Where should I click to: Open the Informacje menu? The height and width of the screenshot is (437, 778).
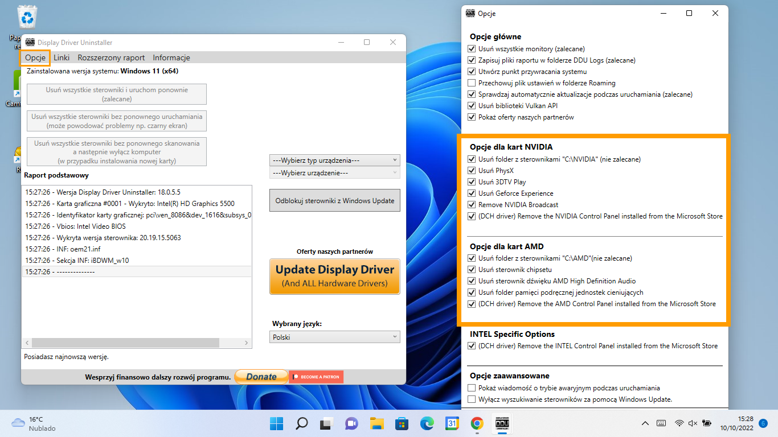click(x=171, y=57)
